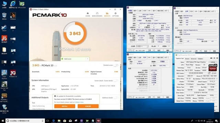The width and height of the screenshot is (220, 123).
Task: Click the orange IGNORE button
Action: (x=88, y=106)
